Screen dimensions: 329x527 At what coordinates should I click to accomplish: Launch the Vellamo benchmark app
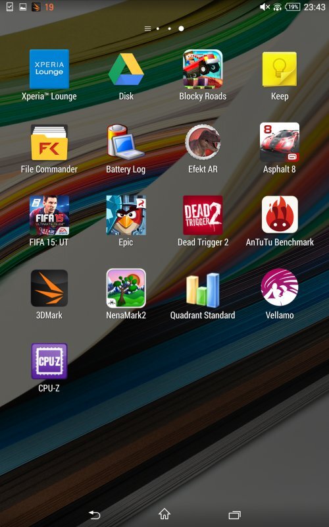pyautogui.click(x=280, y=287)
